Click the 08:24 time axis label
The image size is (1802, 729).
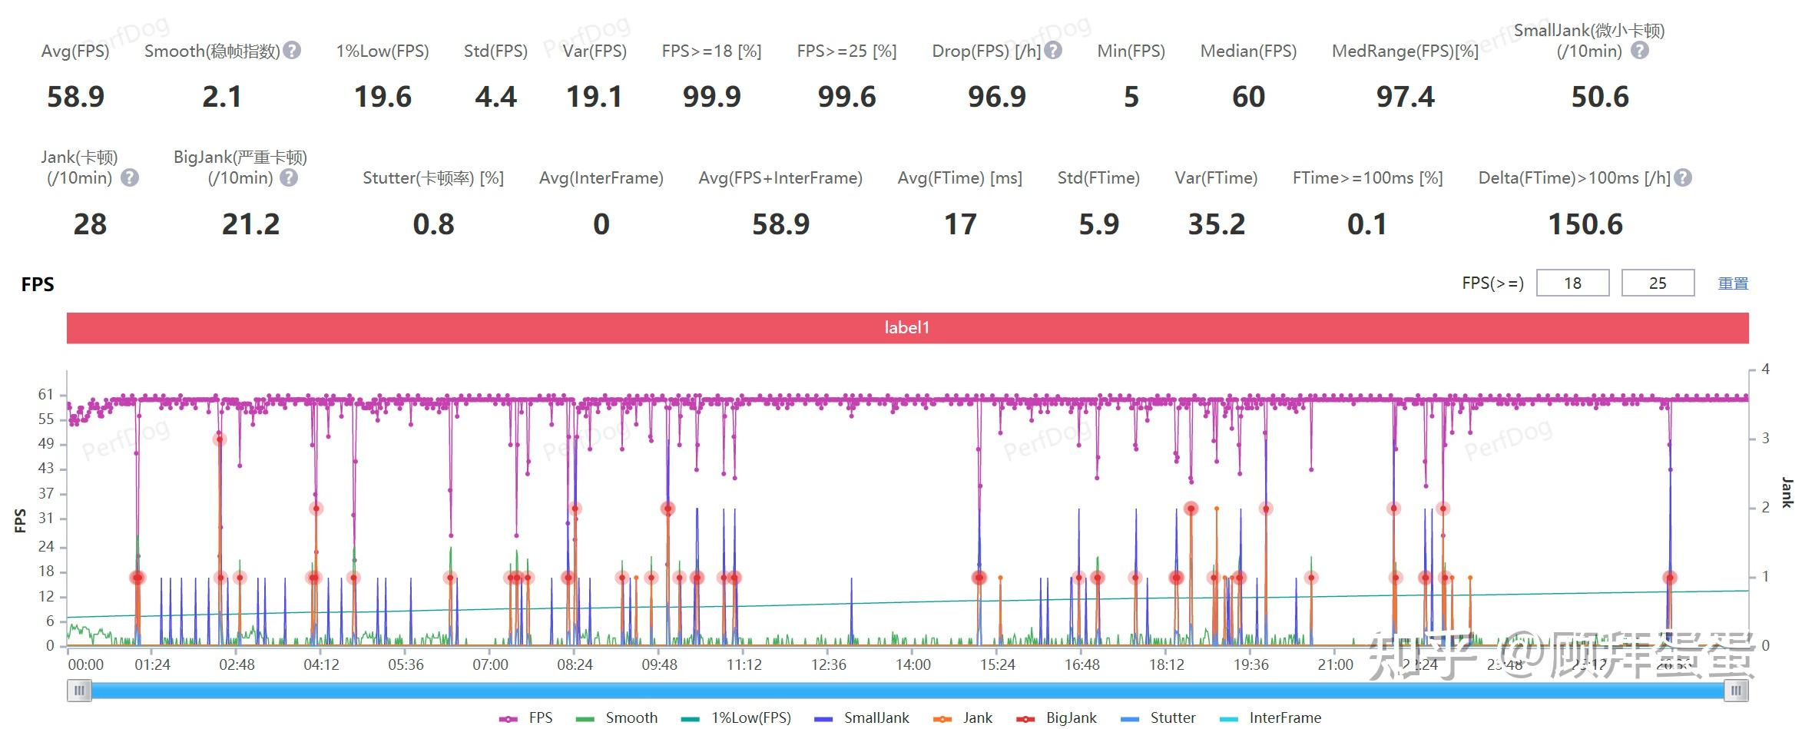(x=575, y=664)
